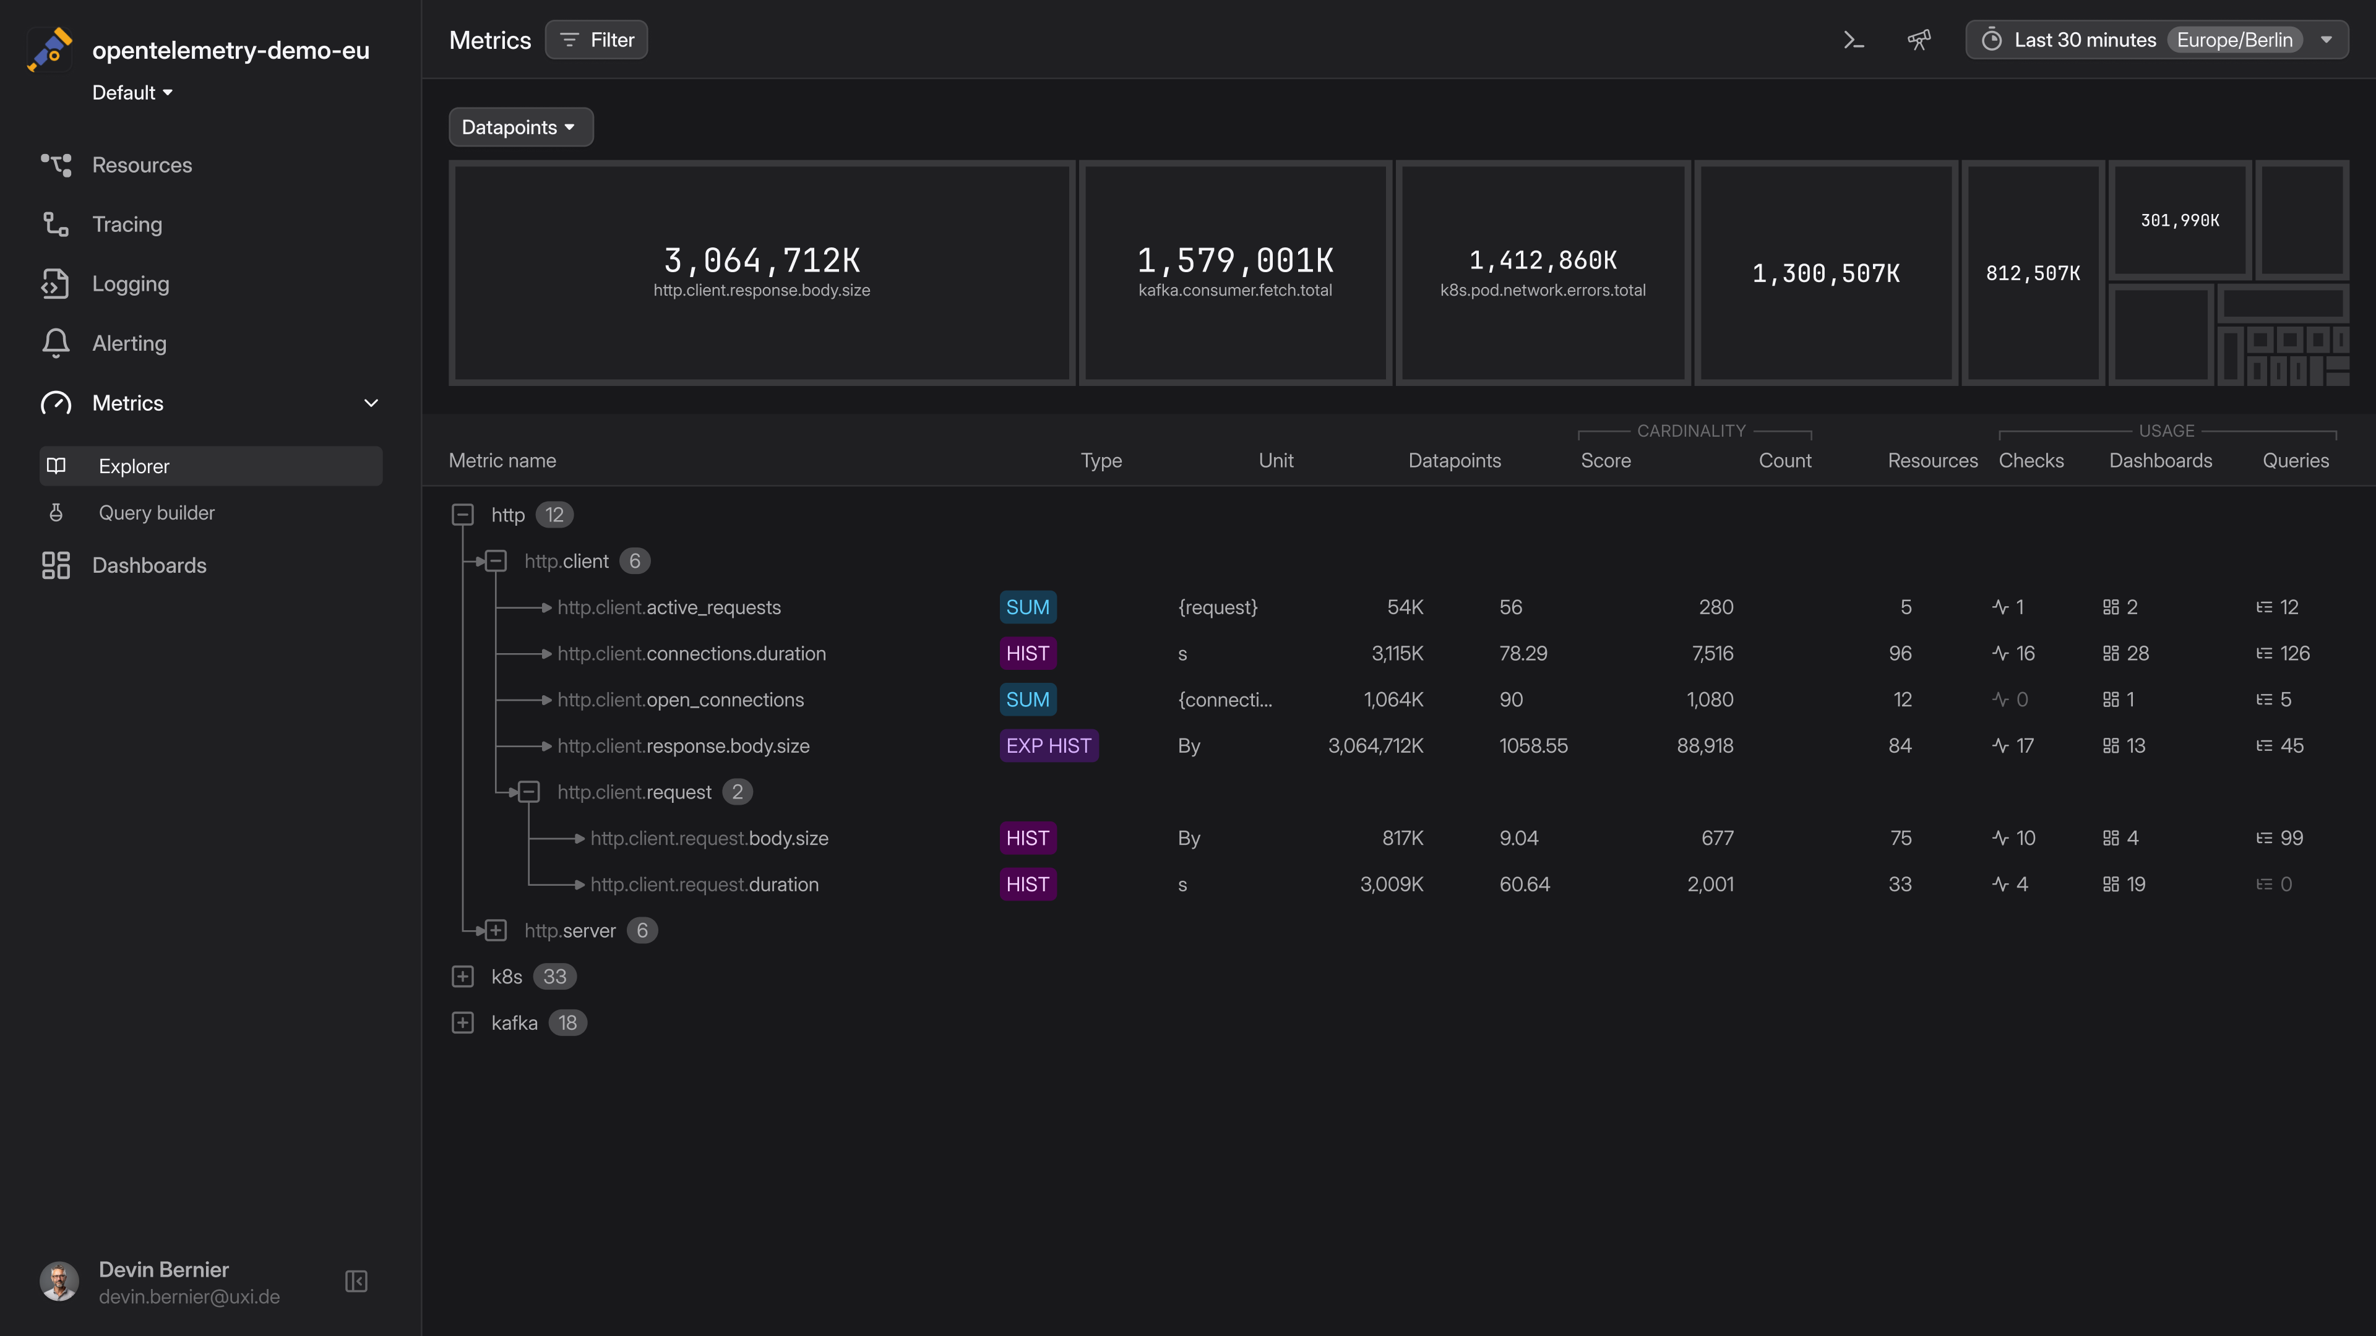
Task: Open the Default environment dropdown
Action: (x=133, y=92)
